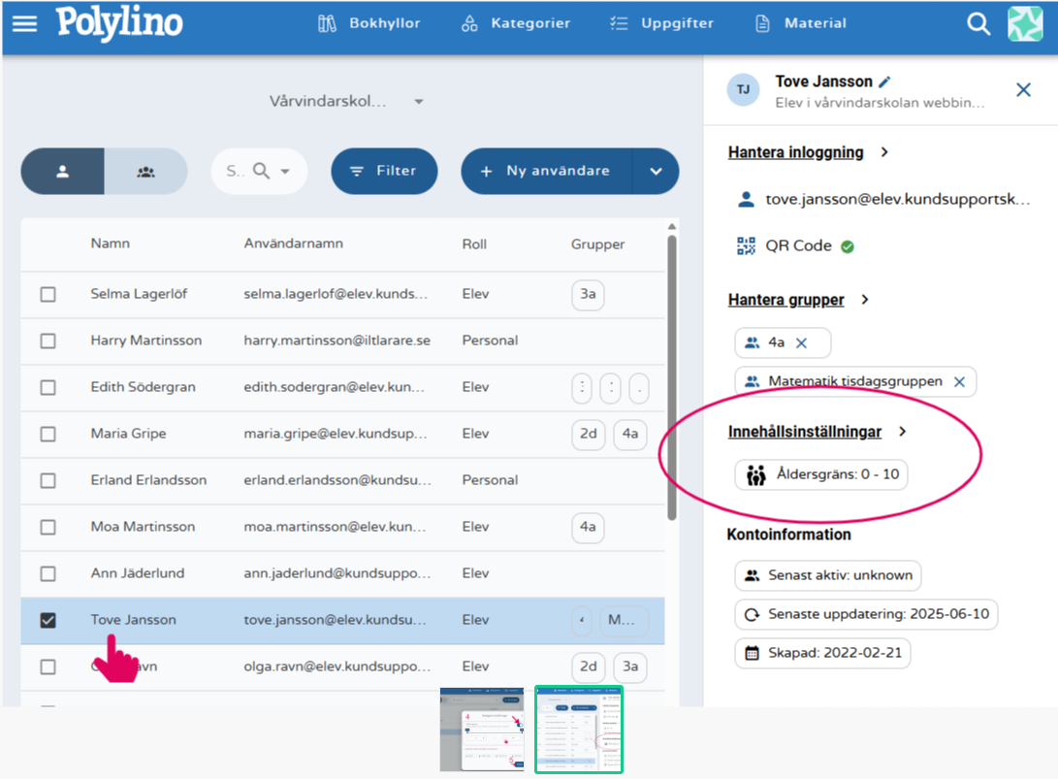
Task: Click the Skapad calendar icon
Action: pos(752,654)
